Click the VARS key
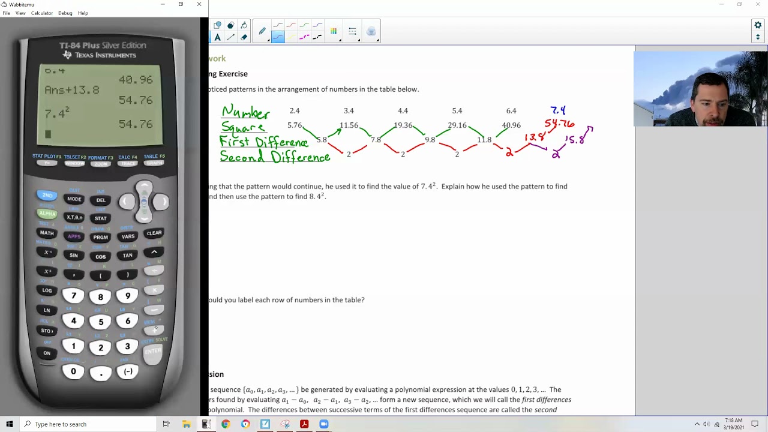 click(x=128, y=236)
